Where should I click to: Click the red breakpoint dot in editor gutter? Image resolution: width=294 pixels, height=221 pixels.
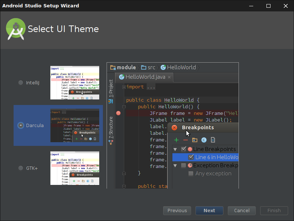(x=118, y=113)
